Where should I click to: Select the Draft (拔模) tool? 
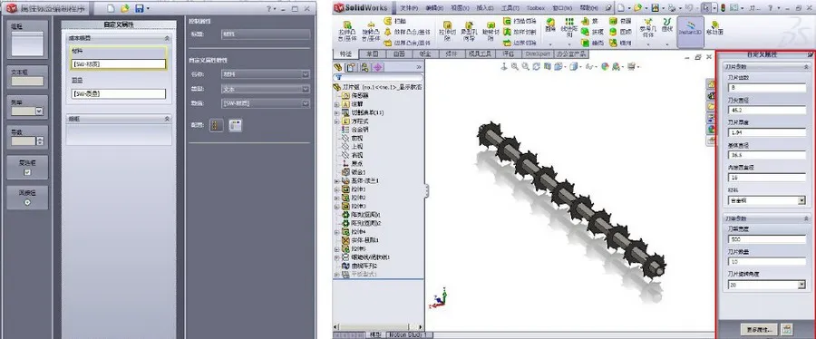click(x=592, y=33)
